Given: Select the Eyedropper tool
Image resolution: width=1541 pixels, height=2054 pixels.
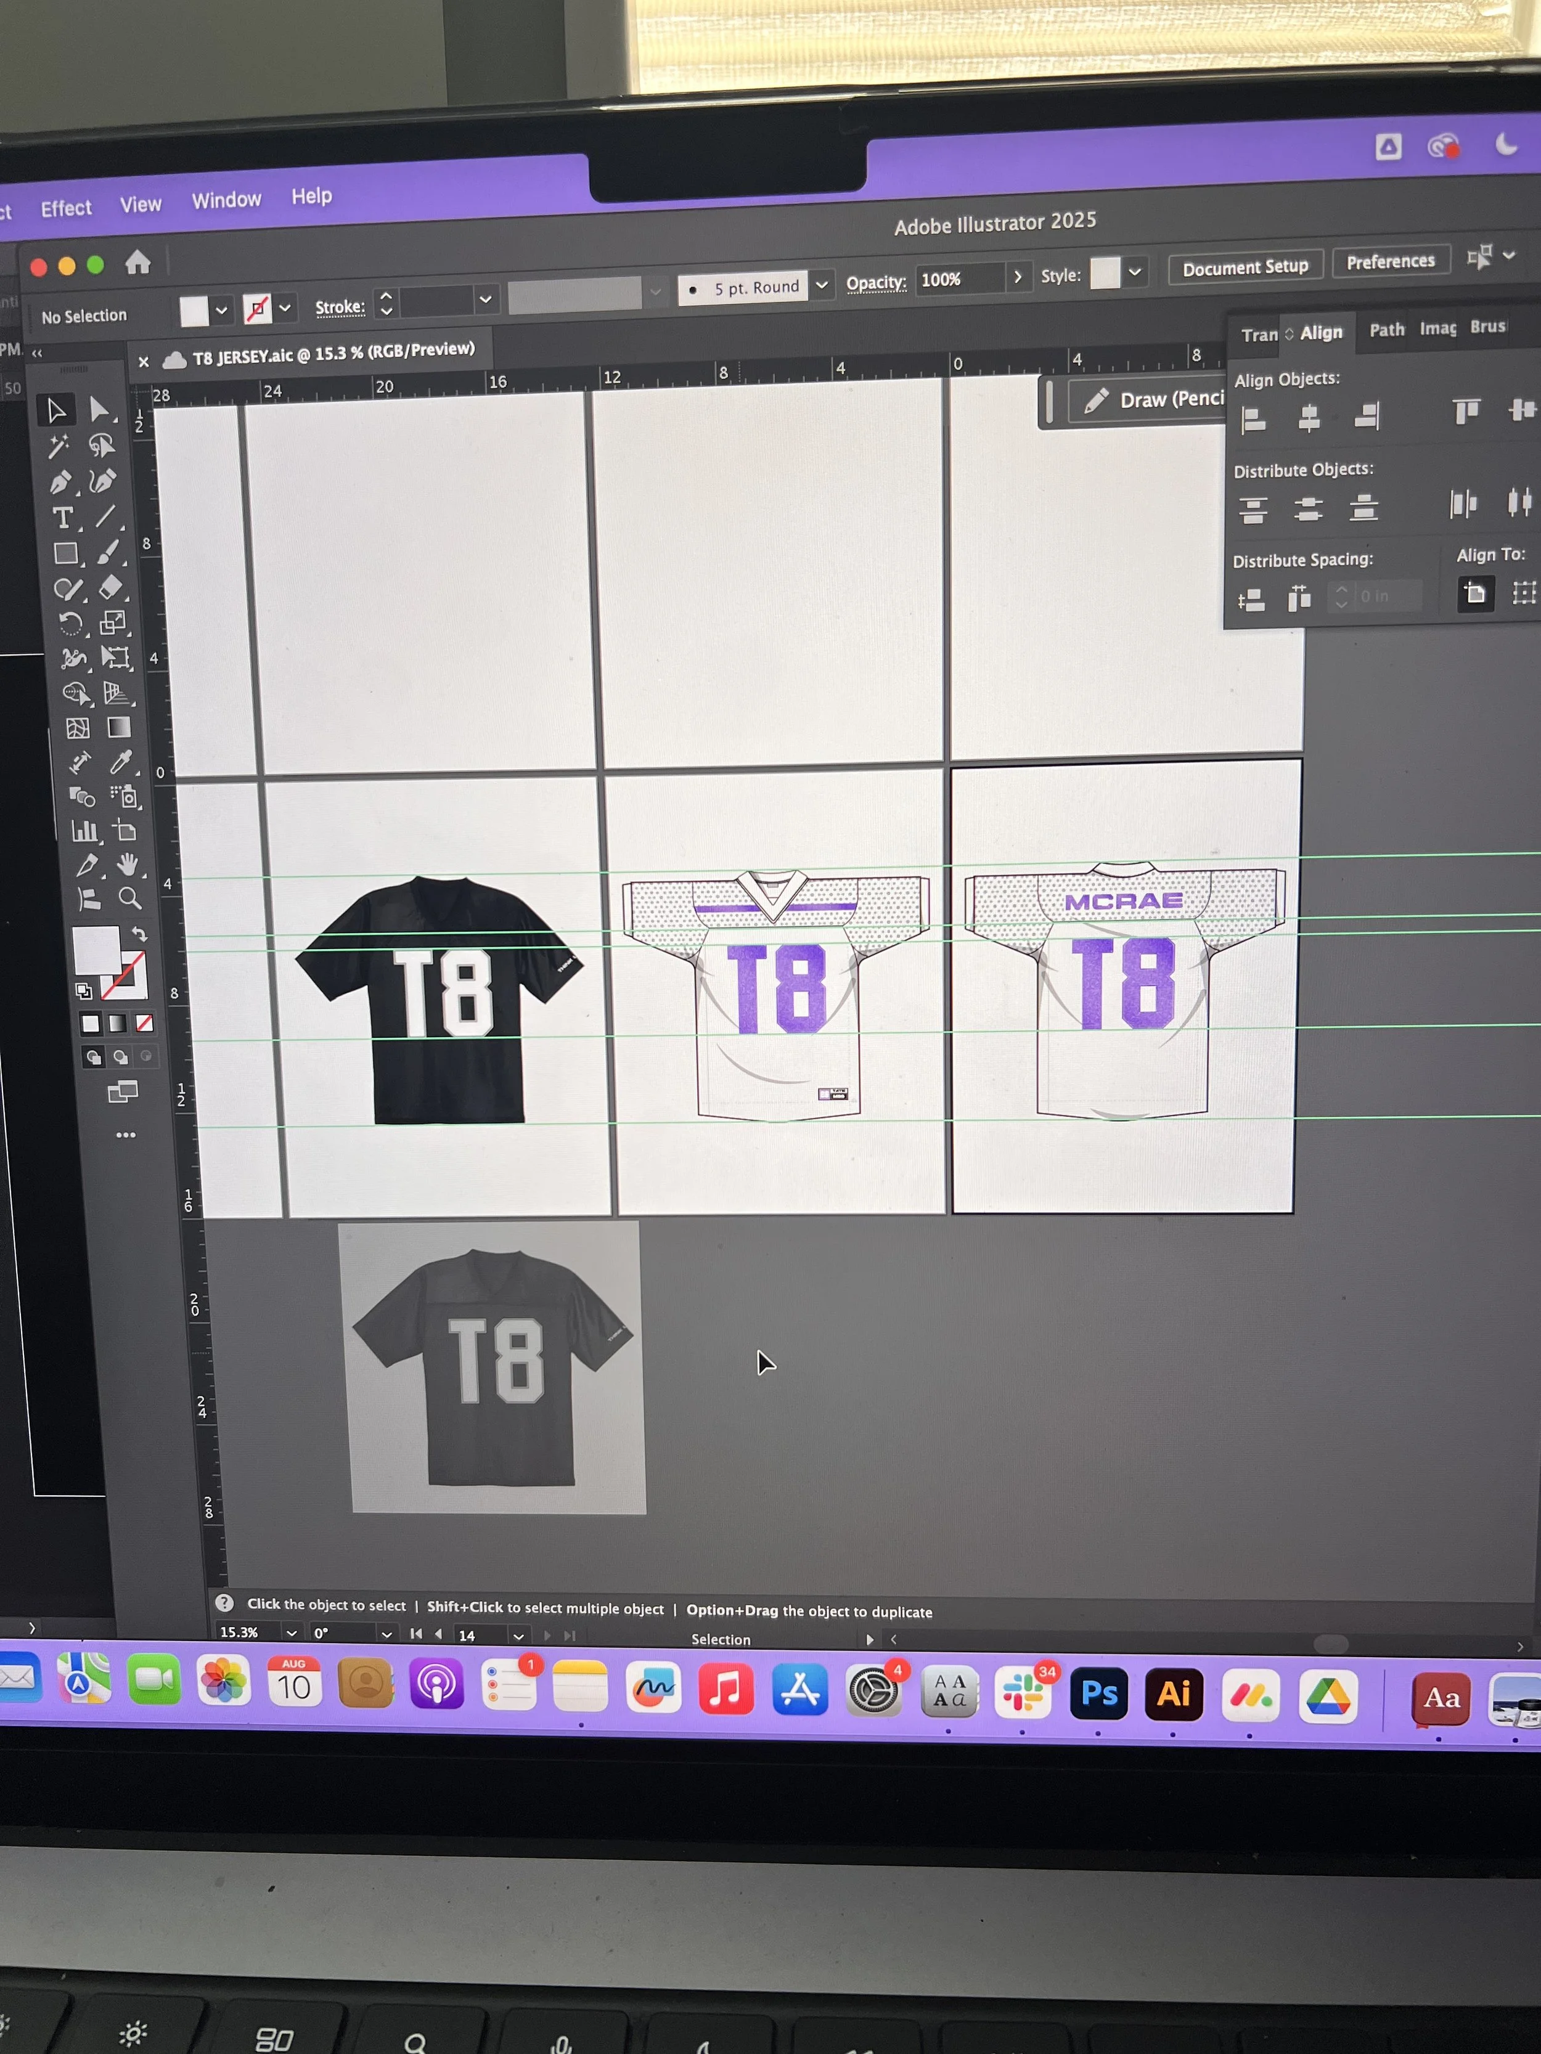Looking at the screenshot, I should [121, 762].
